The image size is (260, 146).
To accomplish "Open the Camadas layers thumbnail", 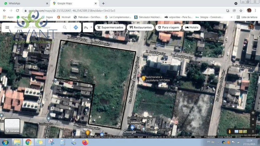I will [x=12, y=126].
